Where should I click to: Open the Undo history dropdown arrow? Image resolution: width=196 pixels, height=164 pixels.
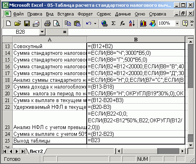[x=95, y=24]
